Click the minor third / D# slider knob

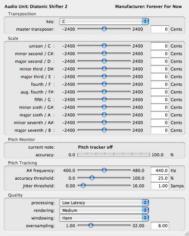pyautogui.click(x=104, y=69)
